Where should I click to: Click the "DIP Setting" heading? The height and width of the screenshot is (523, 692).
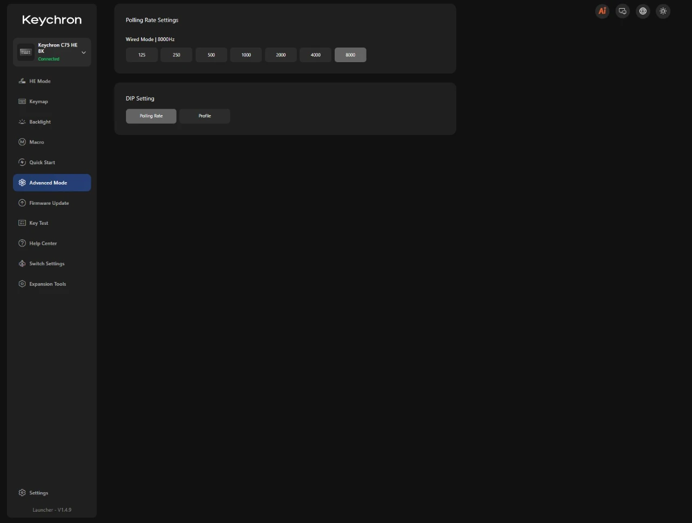140,98
